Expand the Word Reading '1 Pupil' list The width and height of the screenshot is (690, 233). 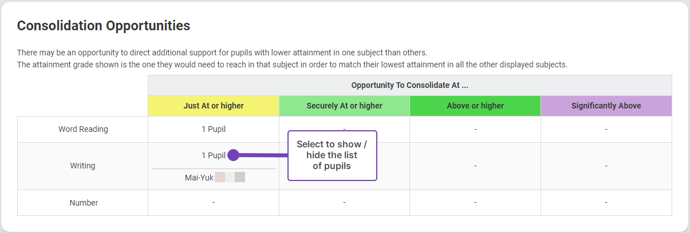click(213, 129)
